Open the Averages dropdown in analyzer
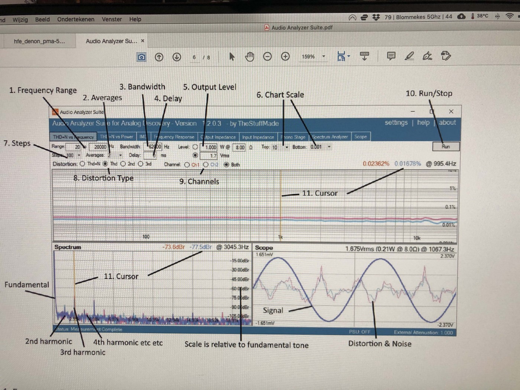This screenshot has height=390, width=520. click(120, 155)
